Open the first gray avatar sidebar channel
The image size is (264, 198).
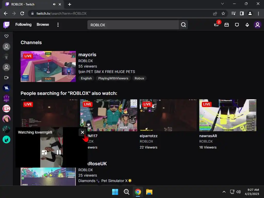coord(6,47)
